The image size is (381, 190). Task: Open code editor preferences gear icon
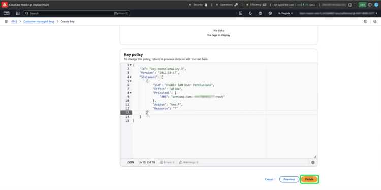click(313, 162)
